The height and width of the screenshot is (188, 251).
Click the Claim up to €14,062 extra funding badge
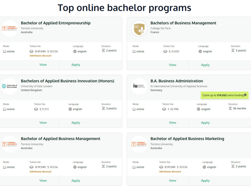pos(225,95)
